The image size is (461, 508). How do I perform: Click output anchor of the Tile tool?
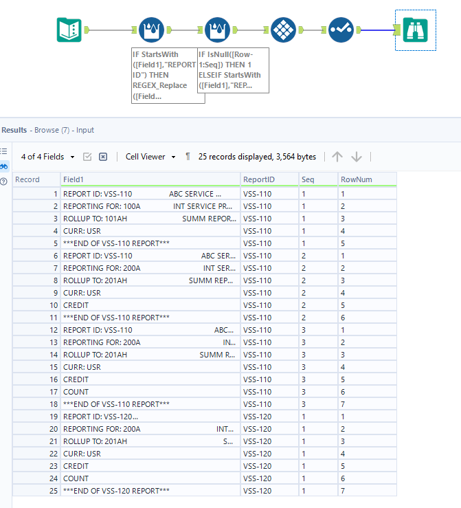click(301, 30)
